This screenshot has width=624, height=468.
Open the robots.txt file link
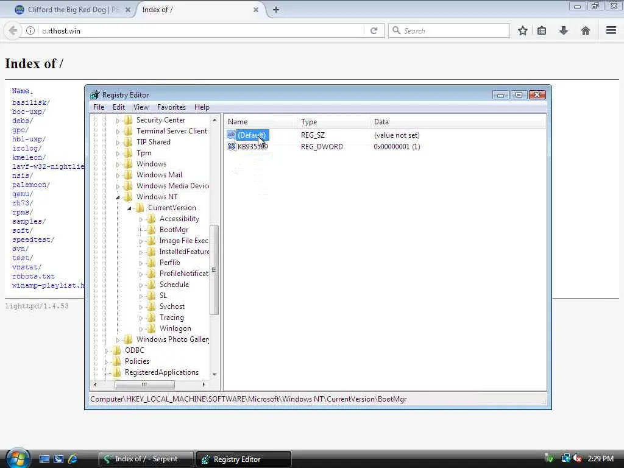point(33,276)
